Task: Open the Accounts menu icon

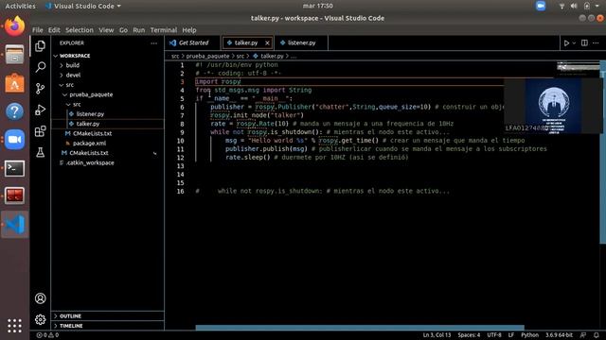Action: [x=40, y=298]
